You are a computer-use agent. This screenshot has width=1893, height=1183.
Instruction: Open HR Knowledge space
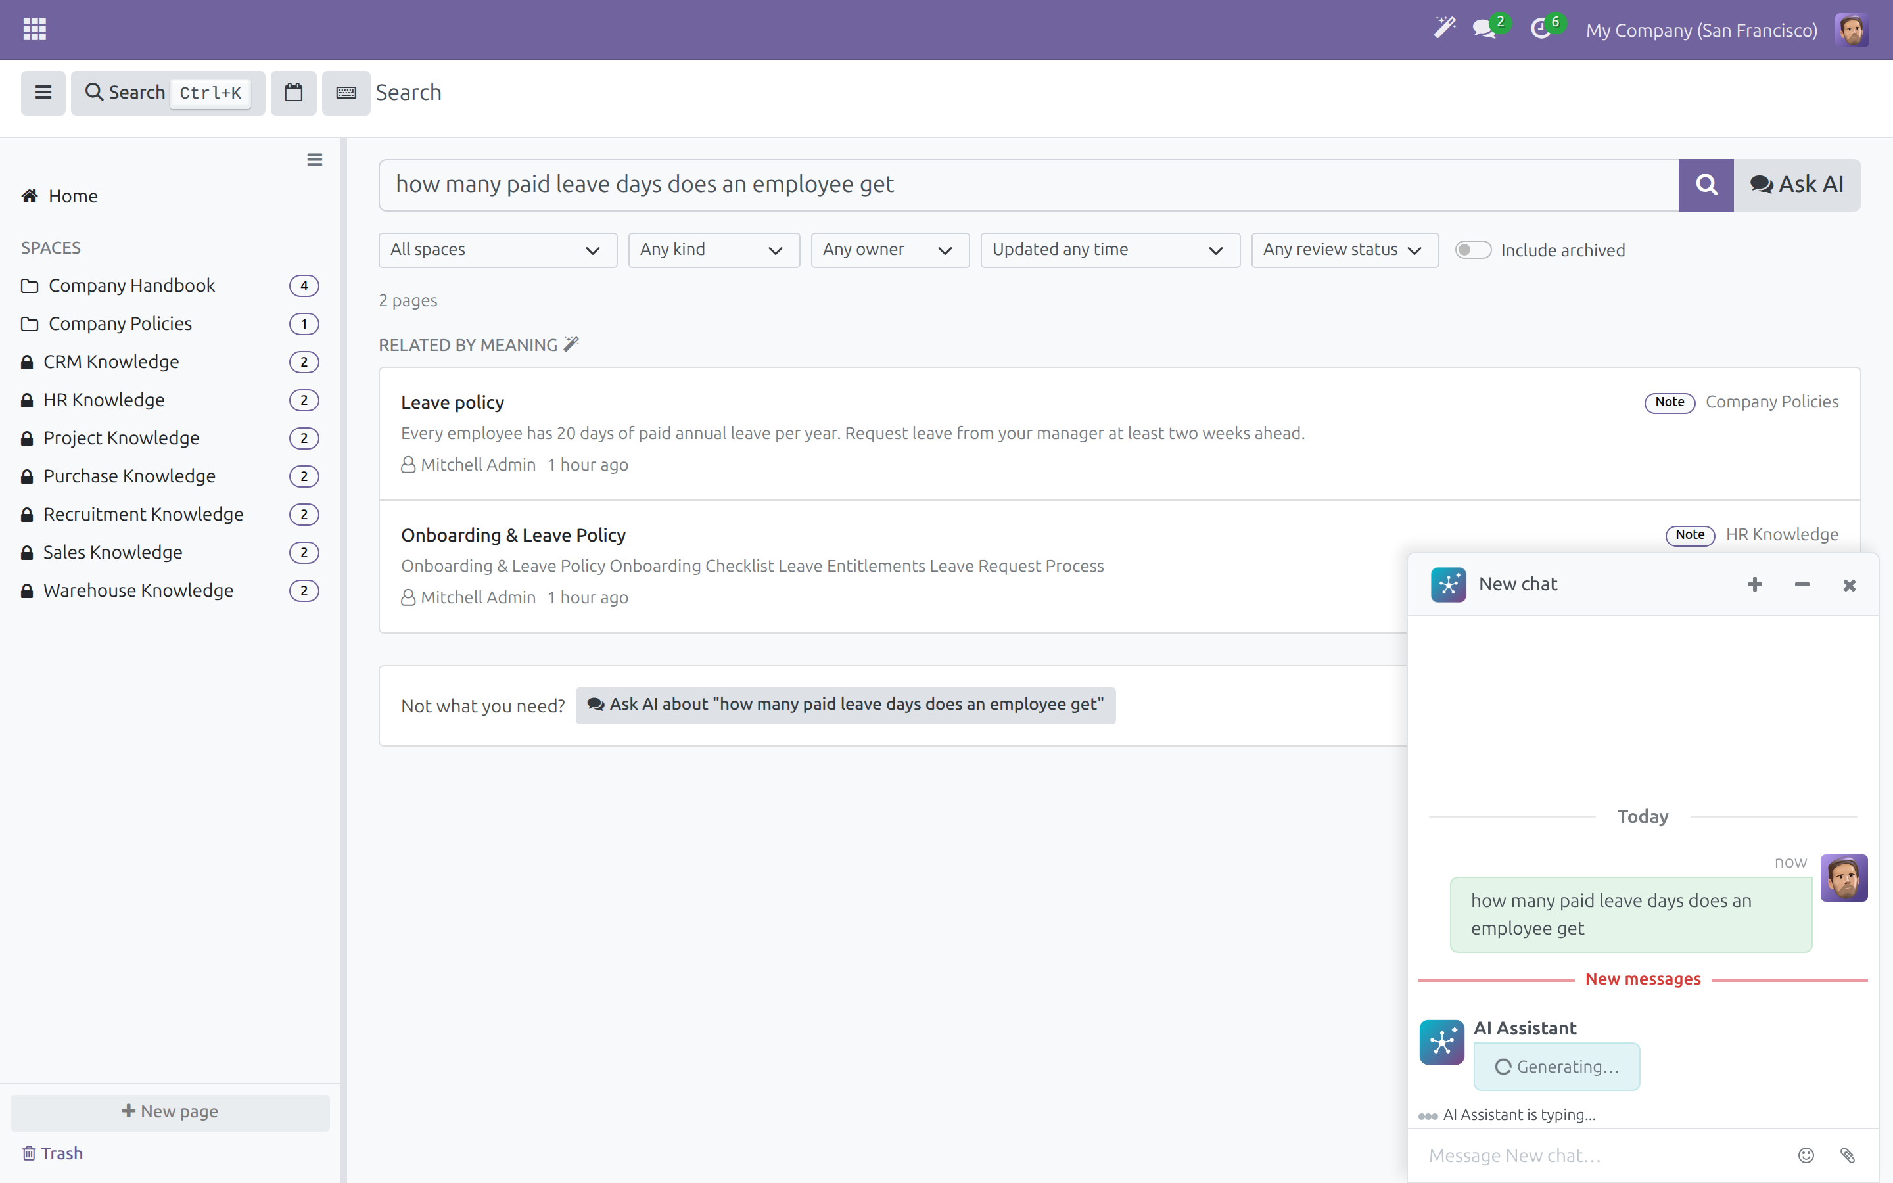click(170, 400)
